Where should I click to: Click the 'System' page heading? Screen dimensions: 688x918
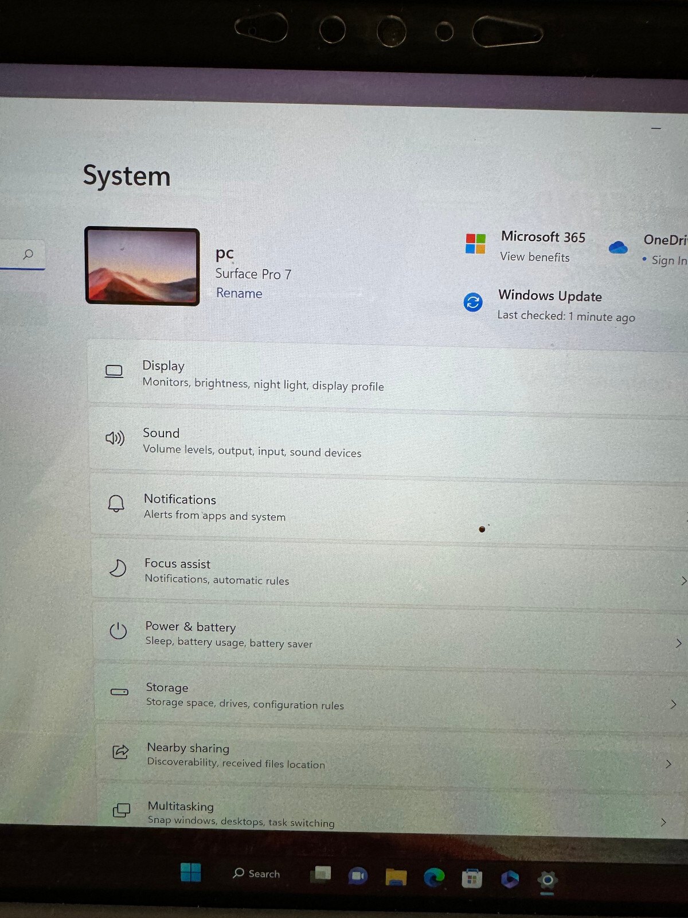(127, 176)
